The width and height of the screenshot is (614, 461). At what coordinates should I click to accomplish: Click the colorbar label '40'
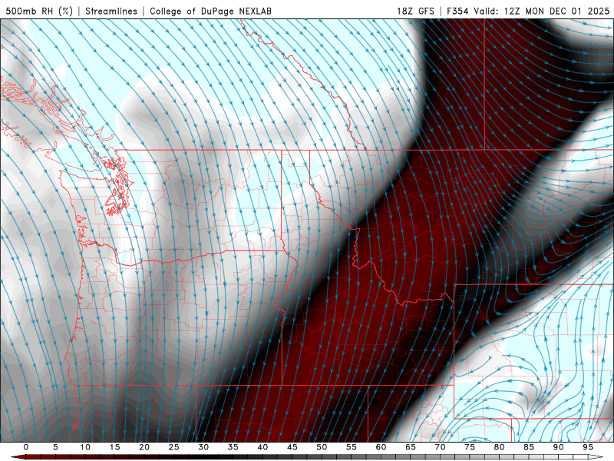tap(262, 447)
